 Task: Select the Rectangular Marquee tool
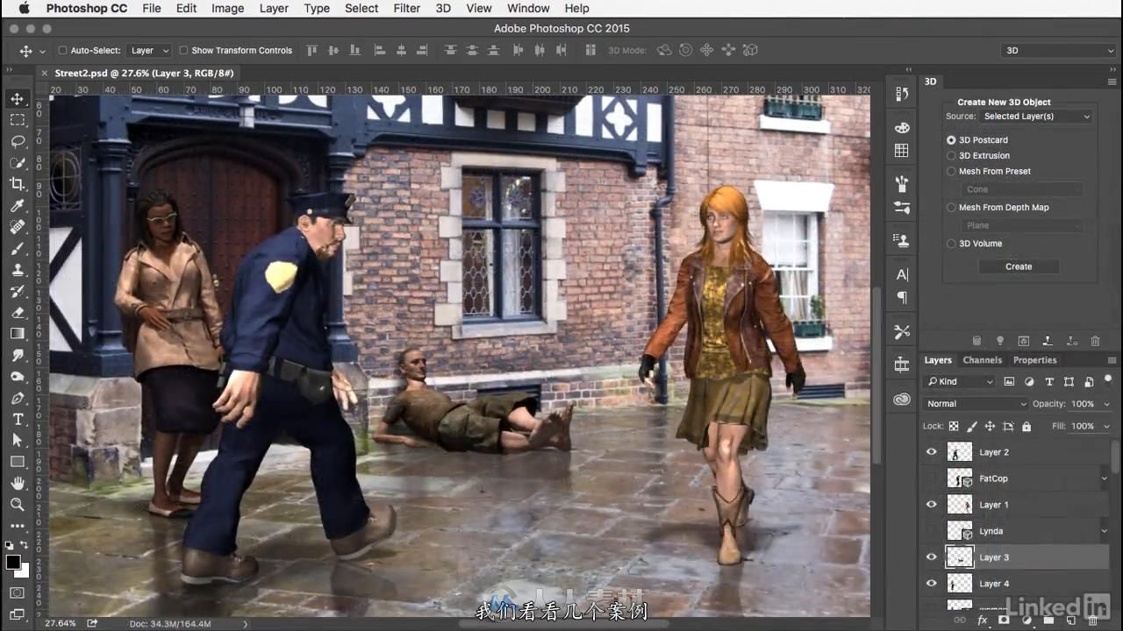[x=18, y=120]
